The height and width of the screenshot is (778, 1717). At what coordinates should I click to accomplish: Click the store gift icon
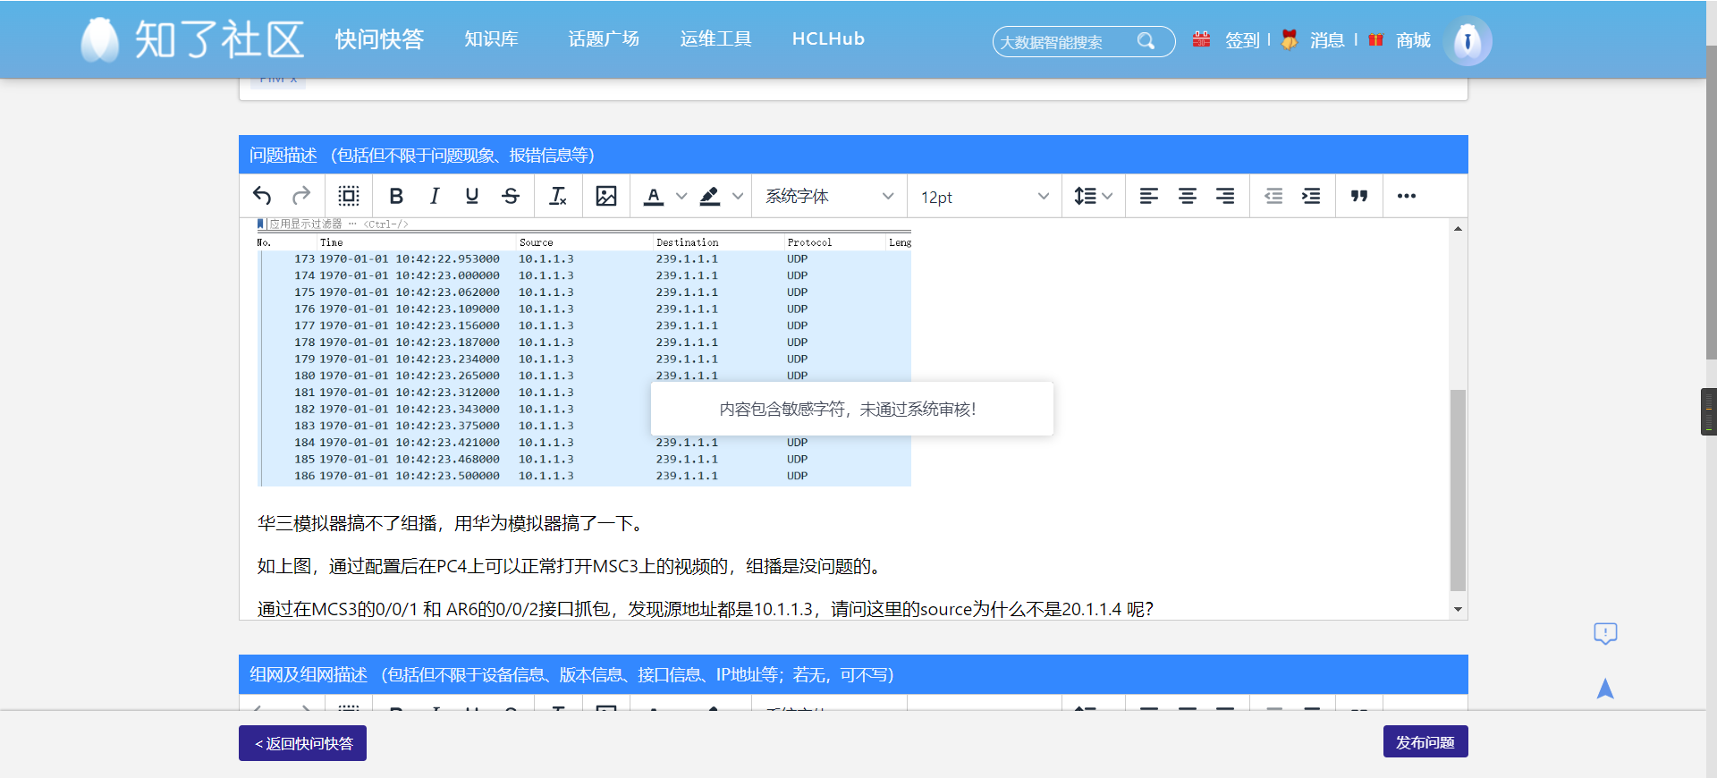pyautogui.click(x=1375, y=39)
